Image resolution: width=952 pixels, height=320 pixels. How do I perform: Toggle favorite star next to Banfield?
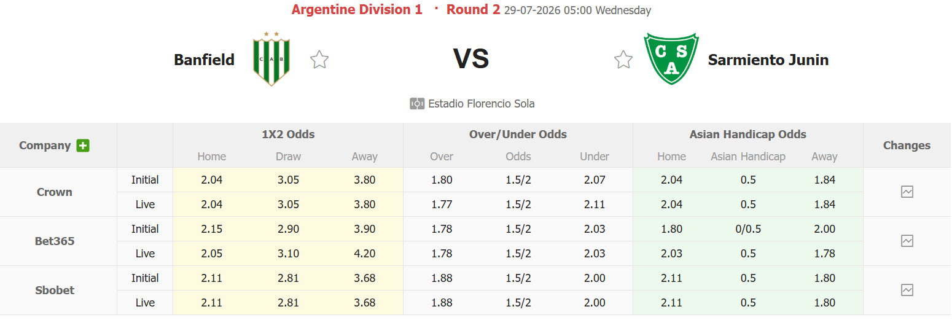(319, 60)
